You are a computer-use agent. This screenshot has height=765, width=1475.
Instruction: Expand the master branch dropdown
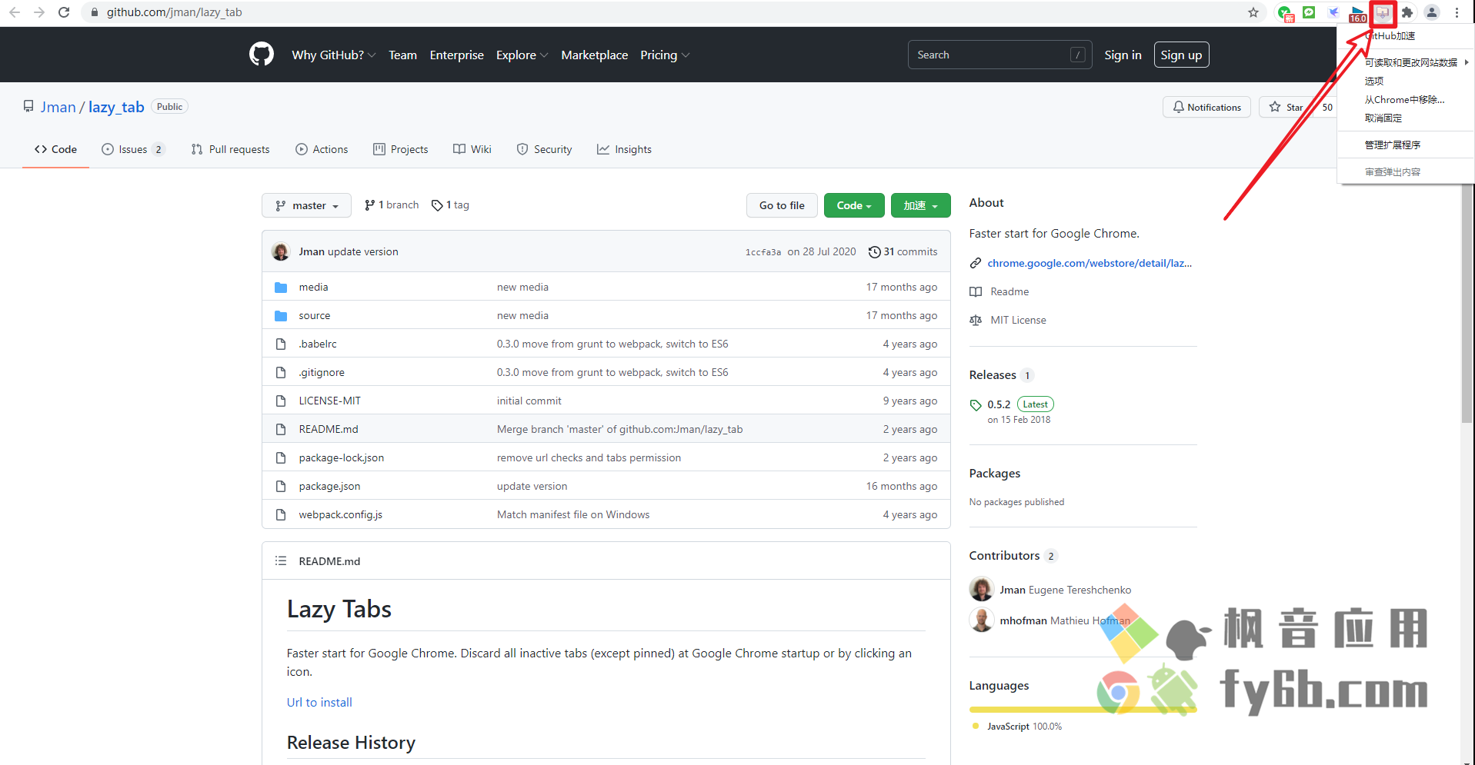click(306, 205)
